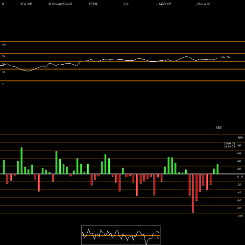Click the value 24 in the mini chart
The width and height of the screenshot is (245, 245).
(x=158, y=232)
